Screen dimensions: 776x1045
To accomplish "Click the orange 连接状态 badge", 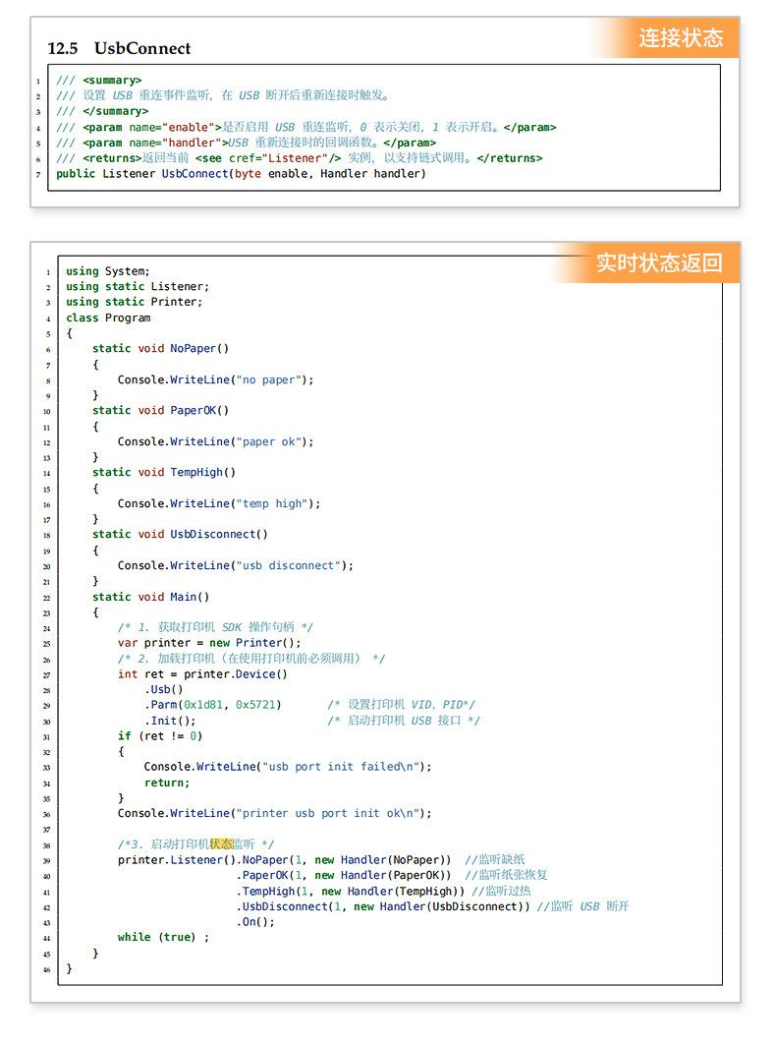I will (680, 38).
